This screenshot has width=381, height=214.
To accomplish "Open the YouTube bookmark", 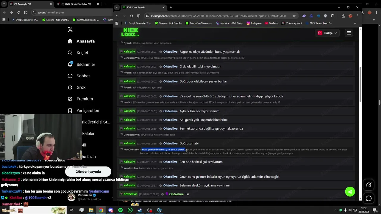I will coord(271,23).
